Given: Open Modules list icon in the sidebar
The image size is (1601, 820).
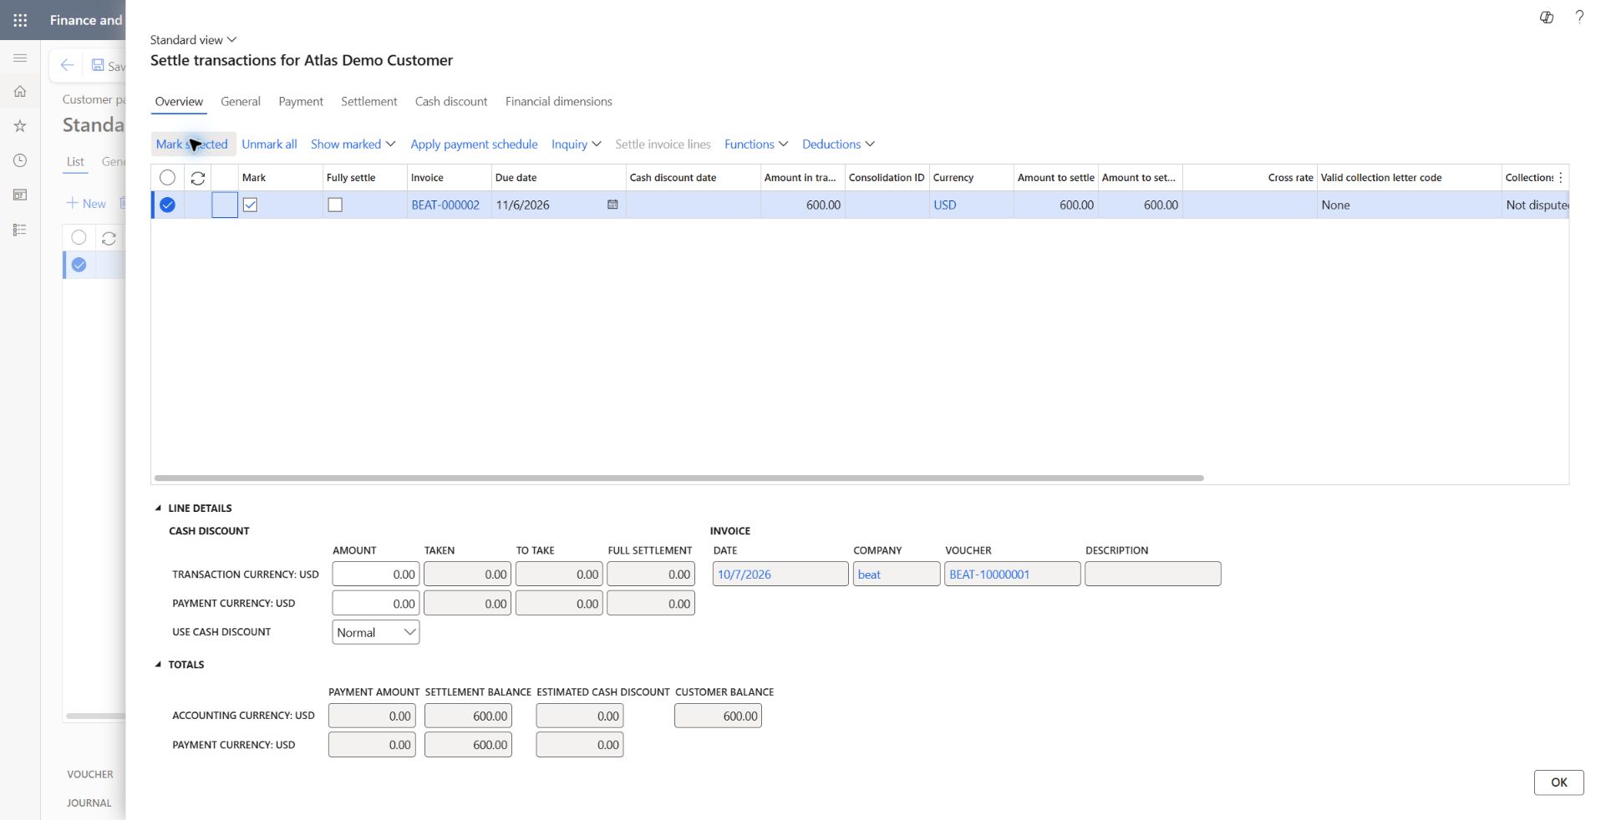Looking at the screenshot, I should (x=20, y=230).
